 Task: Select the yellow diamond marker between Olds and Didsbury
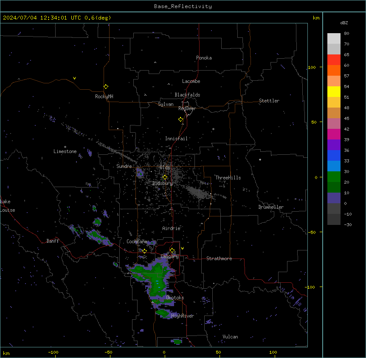point(165,177)
